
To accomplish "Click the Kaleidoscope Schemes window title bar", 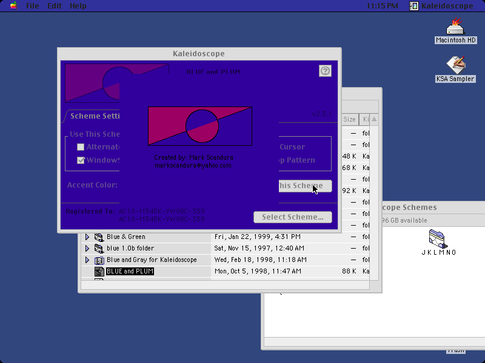I will click(x=433, y=208).
